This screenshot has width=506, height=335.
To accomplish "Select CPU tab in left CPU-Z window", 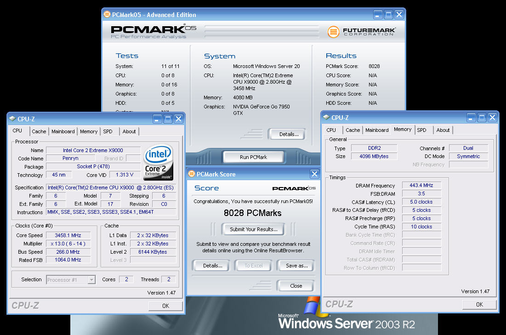I will (17, 131).
